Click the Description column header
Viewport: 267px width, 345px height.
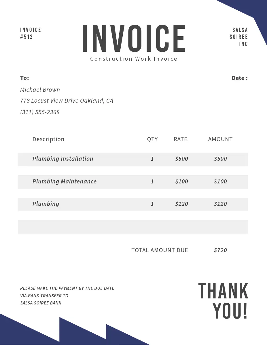pos(48,139)
